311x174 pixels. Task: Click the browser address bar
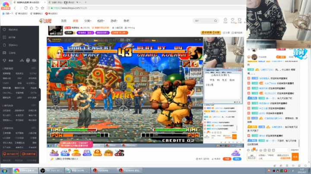pyautogui.click(x=147, y=8)
